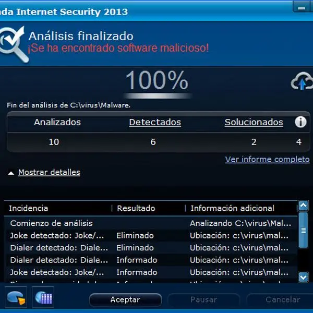Screen dimensions: 313x313
Task: Click the count 4 under info icon
Action: 298,142
